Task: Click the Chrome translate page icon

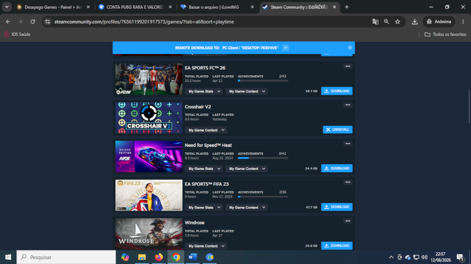Action: click(375, 22)
